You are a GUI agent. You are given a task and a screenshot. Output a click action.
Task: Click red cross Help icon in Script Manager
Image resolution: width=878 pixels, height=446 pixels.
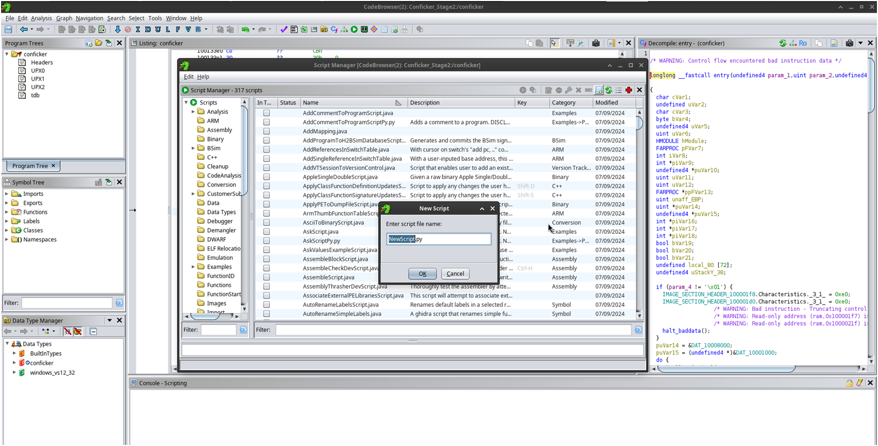[x=629, y=90]
